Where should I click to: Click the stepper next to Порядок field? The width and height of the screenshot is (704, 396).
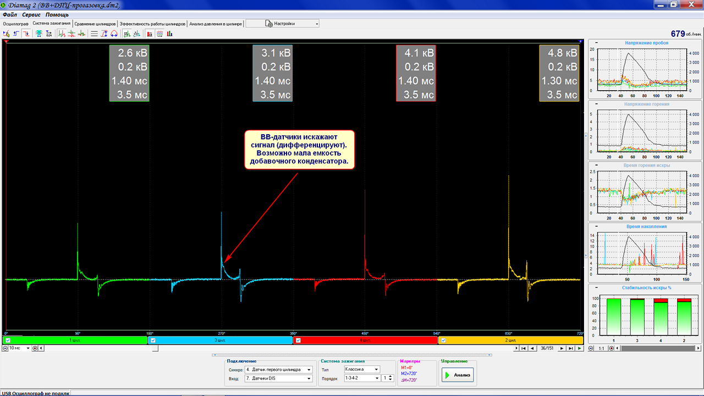pyautogui.click(x=391, y=378)
